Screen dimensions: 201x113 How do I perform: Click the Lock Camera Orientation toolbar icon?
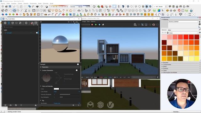(x=44, y=10)
